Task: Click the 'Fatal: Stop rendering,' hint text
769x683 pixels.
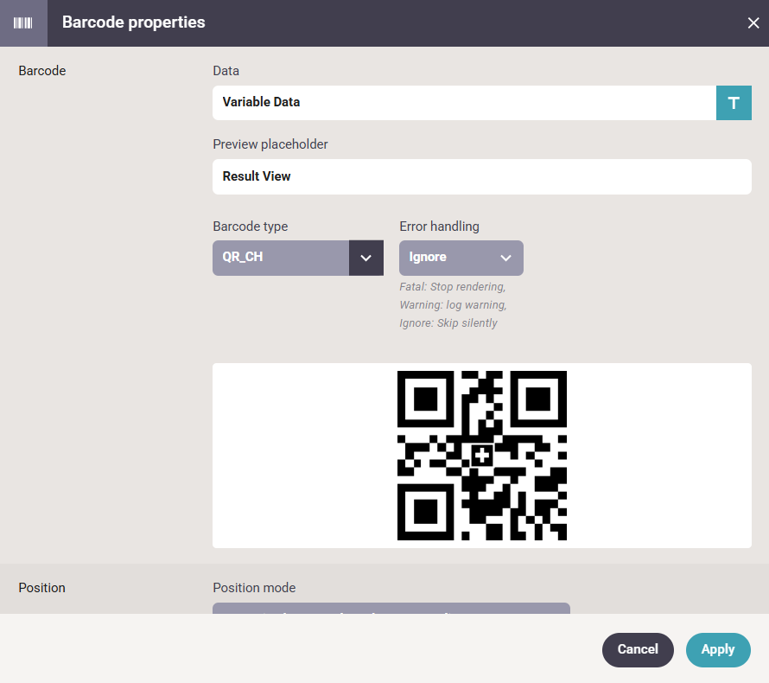Action: pos(452,286)
